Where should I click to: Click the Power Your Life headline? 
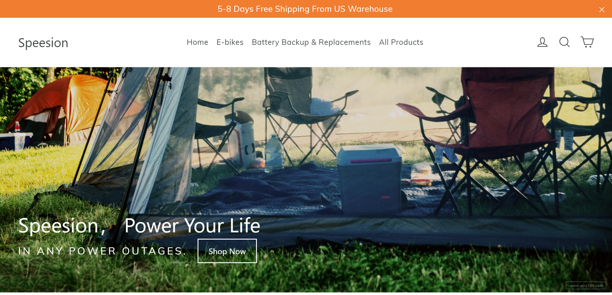(x=192, y=225)
